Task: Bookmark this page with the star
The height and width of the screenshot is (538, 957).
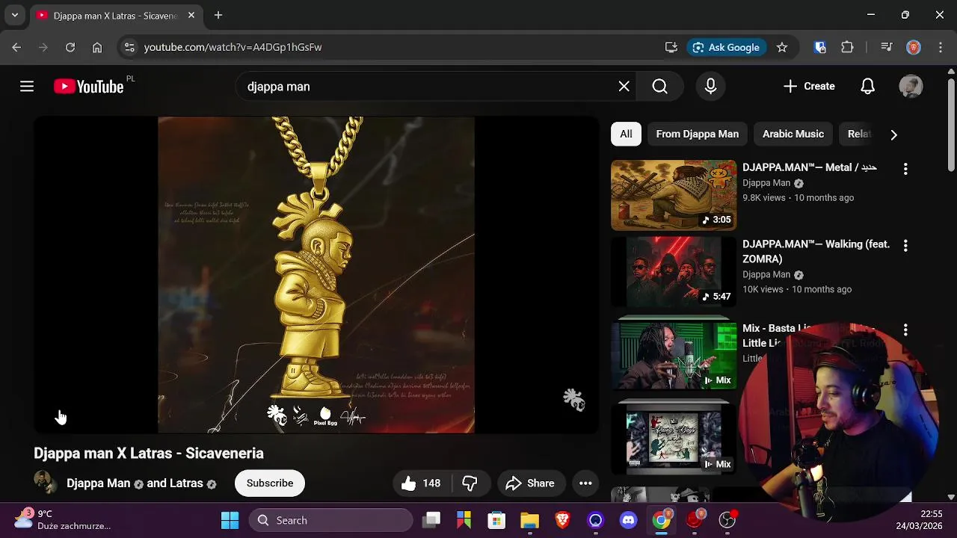Action: point(782,47)
